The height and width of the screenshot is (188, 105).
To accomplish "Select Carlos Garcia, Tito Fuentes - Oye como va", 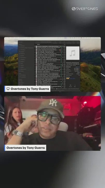I will coord(51,61).
